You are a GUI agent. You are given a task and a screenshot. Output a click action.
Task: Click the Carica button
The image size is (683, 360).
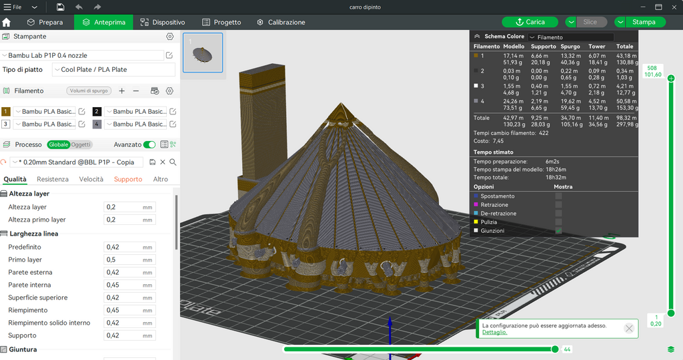point(530,22)
